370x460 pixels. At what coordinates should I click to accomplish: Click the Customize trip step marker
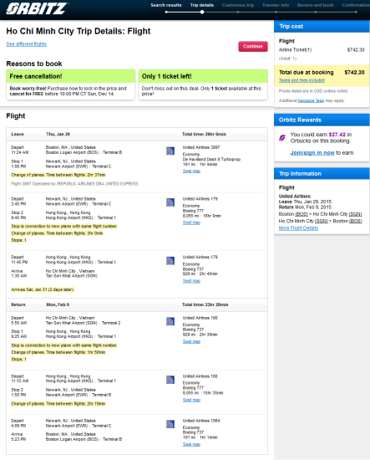click(x=238, y=12)
